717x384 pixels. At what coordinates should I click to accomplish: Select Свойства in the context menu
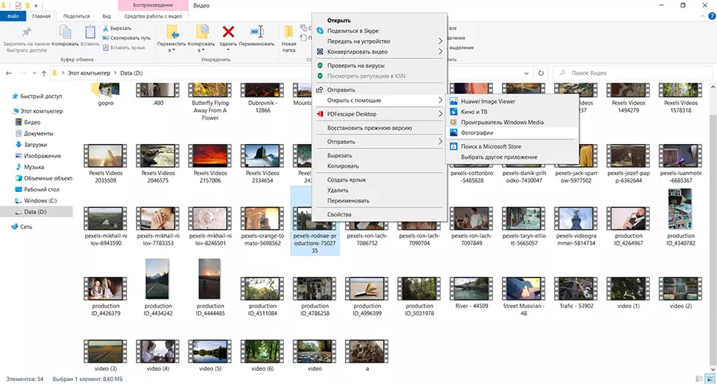pos(339,214)
